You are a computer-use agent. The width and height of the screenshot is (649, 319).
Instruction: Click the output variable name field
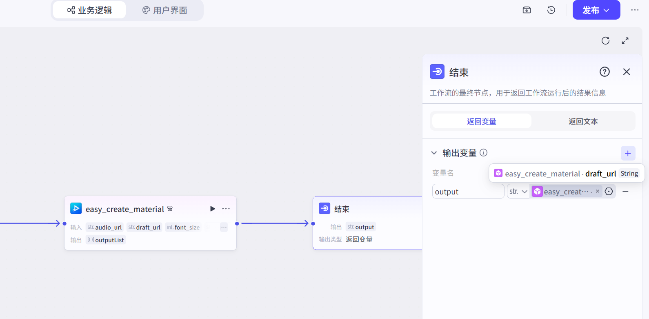(468, 192)
